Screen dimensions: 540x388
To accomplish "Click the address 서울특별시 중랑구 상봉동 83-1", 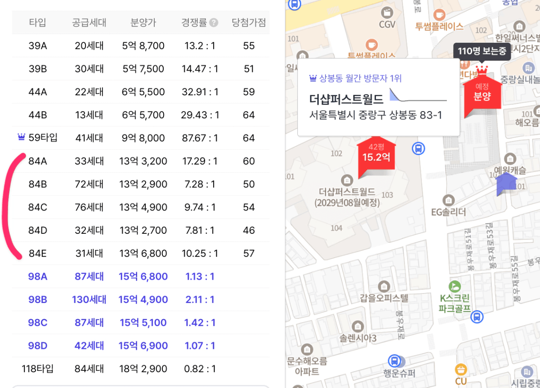I will click(x=375, y=115).
